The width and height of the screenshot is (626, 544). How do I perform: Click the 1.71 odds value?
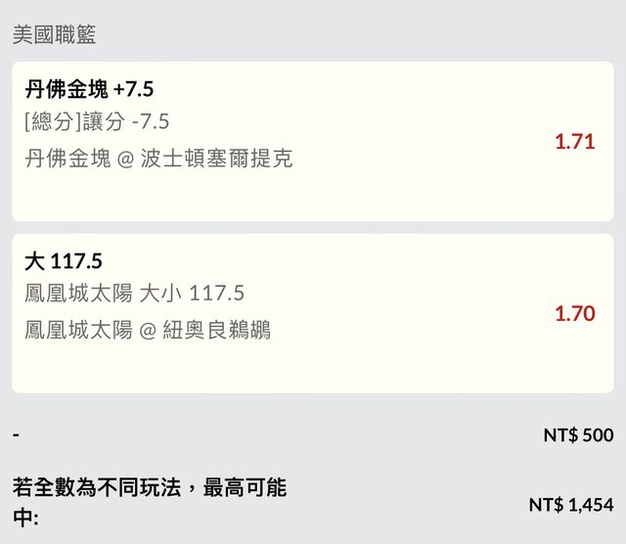[x=574, y=141]
